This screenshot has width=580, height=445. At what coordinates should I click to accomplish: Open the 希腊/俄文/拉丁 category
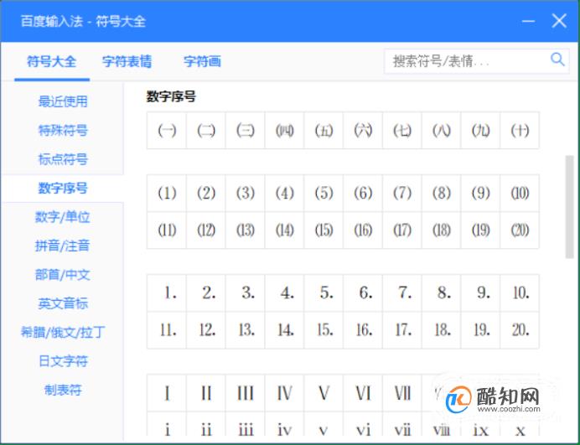tap(63, 332)
